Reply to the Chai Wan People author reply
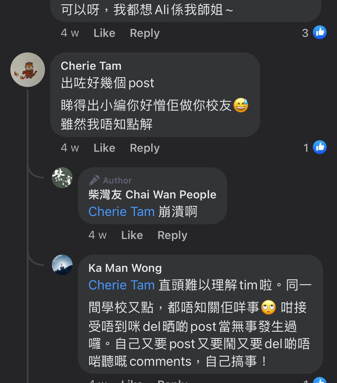 click(172, 235)
